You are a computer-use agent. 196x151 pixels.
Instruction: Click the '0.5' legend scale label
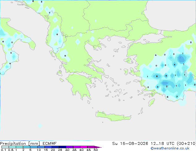(11, 150)
